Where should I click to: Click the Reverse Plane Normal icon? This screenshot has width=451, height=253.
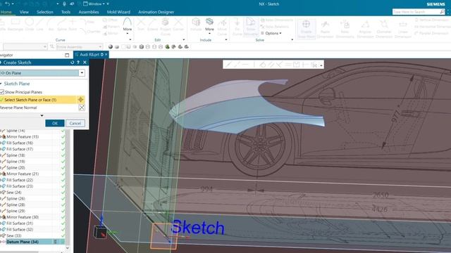pos(82,108)
